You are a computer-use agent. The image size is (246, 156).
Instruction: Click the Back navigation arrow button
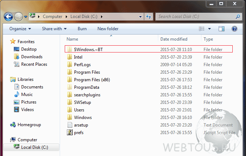(x=8, y=17)
